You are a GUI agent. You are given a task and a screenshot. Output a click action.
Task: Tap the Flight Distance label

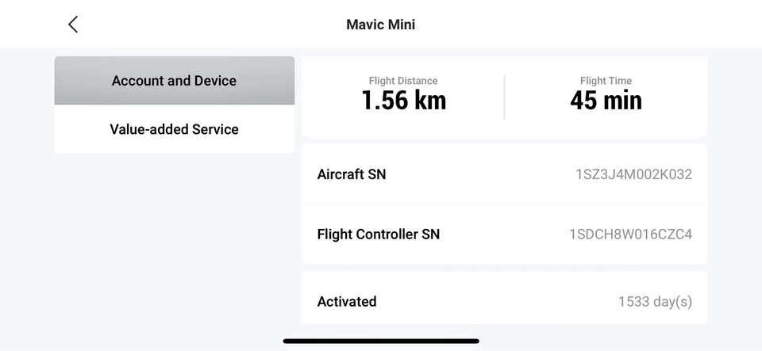[403, 81]
